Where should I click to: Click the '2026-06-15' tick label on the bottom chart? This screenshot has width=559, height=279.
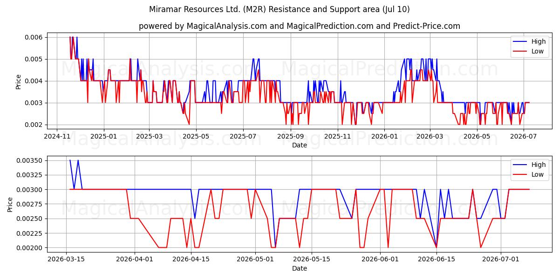[436, 260]
